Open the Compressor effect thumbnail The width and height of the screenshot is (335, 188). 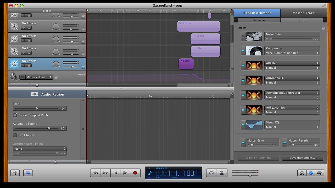pyautogui.click(x=254, y=51)
